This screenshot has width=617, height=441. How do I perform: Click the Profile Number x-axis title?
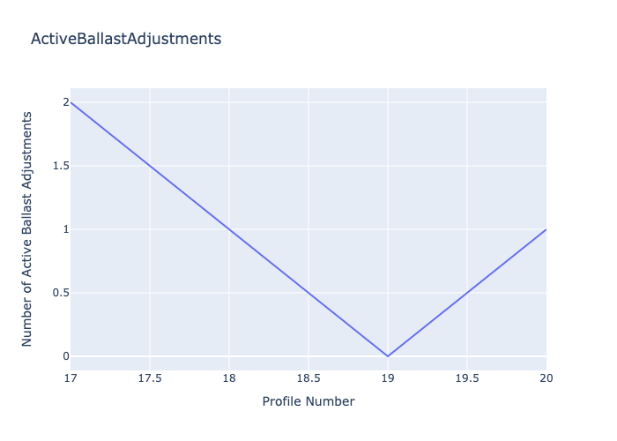(x=308, y=401)
